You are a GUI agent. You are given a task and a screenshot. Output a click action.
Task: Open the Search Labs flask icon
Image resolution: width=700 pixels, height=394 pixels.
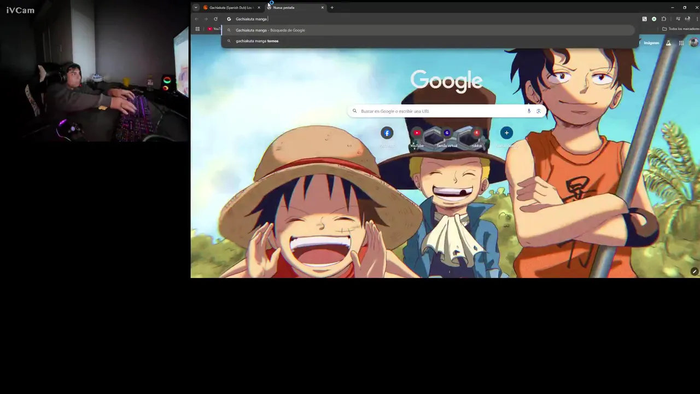coord(668,43)
